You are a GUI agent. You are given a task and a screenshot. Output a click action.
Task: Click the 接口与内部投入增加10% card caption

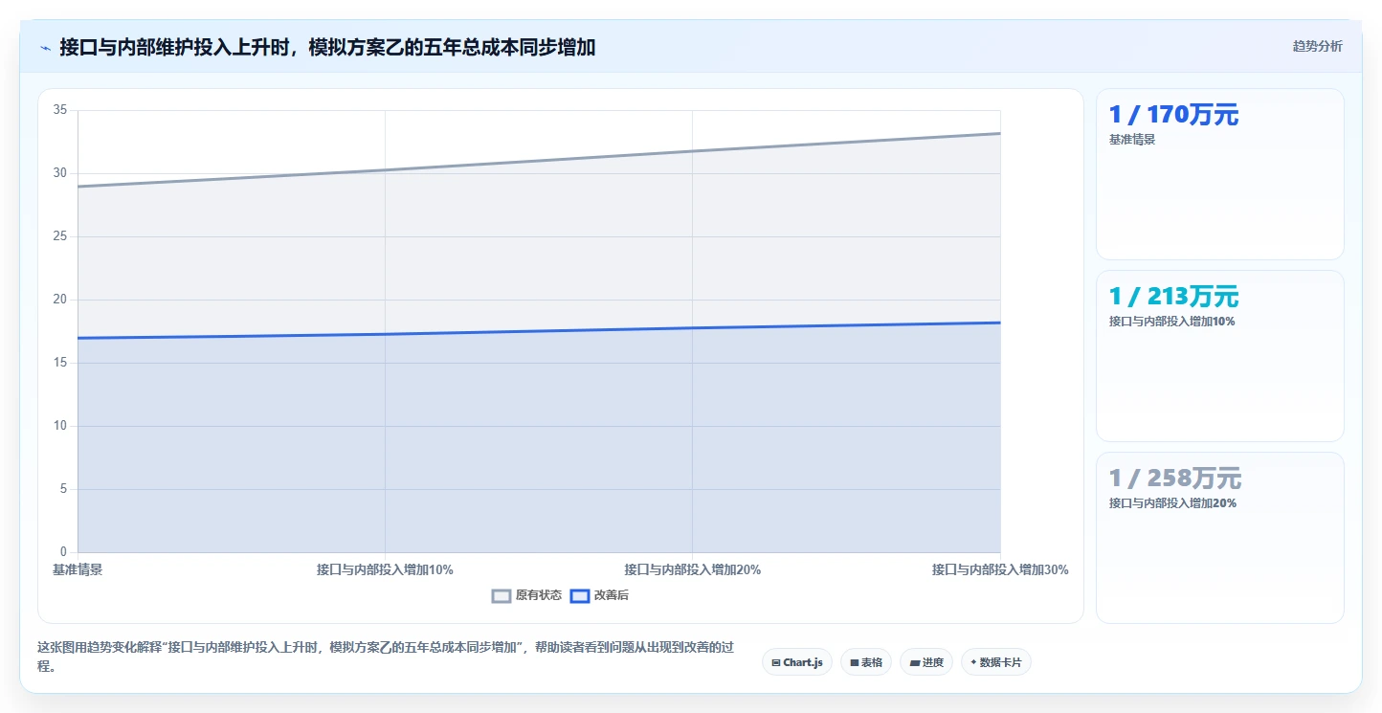pyautogui.click(x=1171, y=322)
